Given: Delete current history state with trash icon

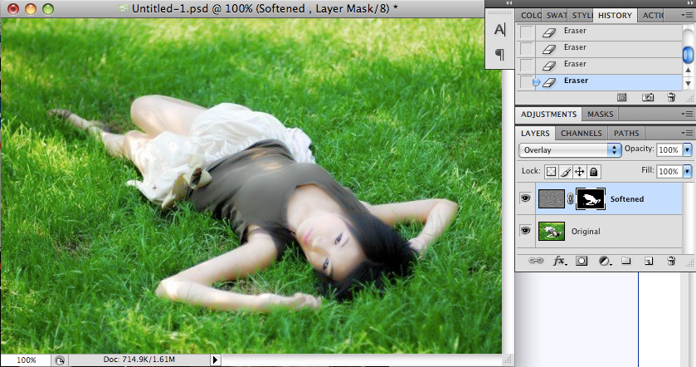Looking at the screenshot, I should [x=671, y=97].
